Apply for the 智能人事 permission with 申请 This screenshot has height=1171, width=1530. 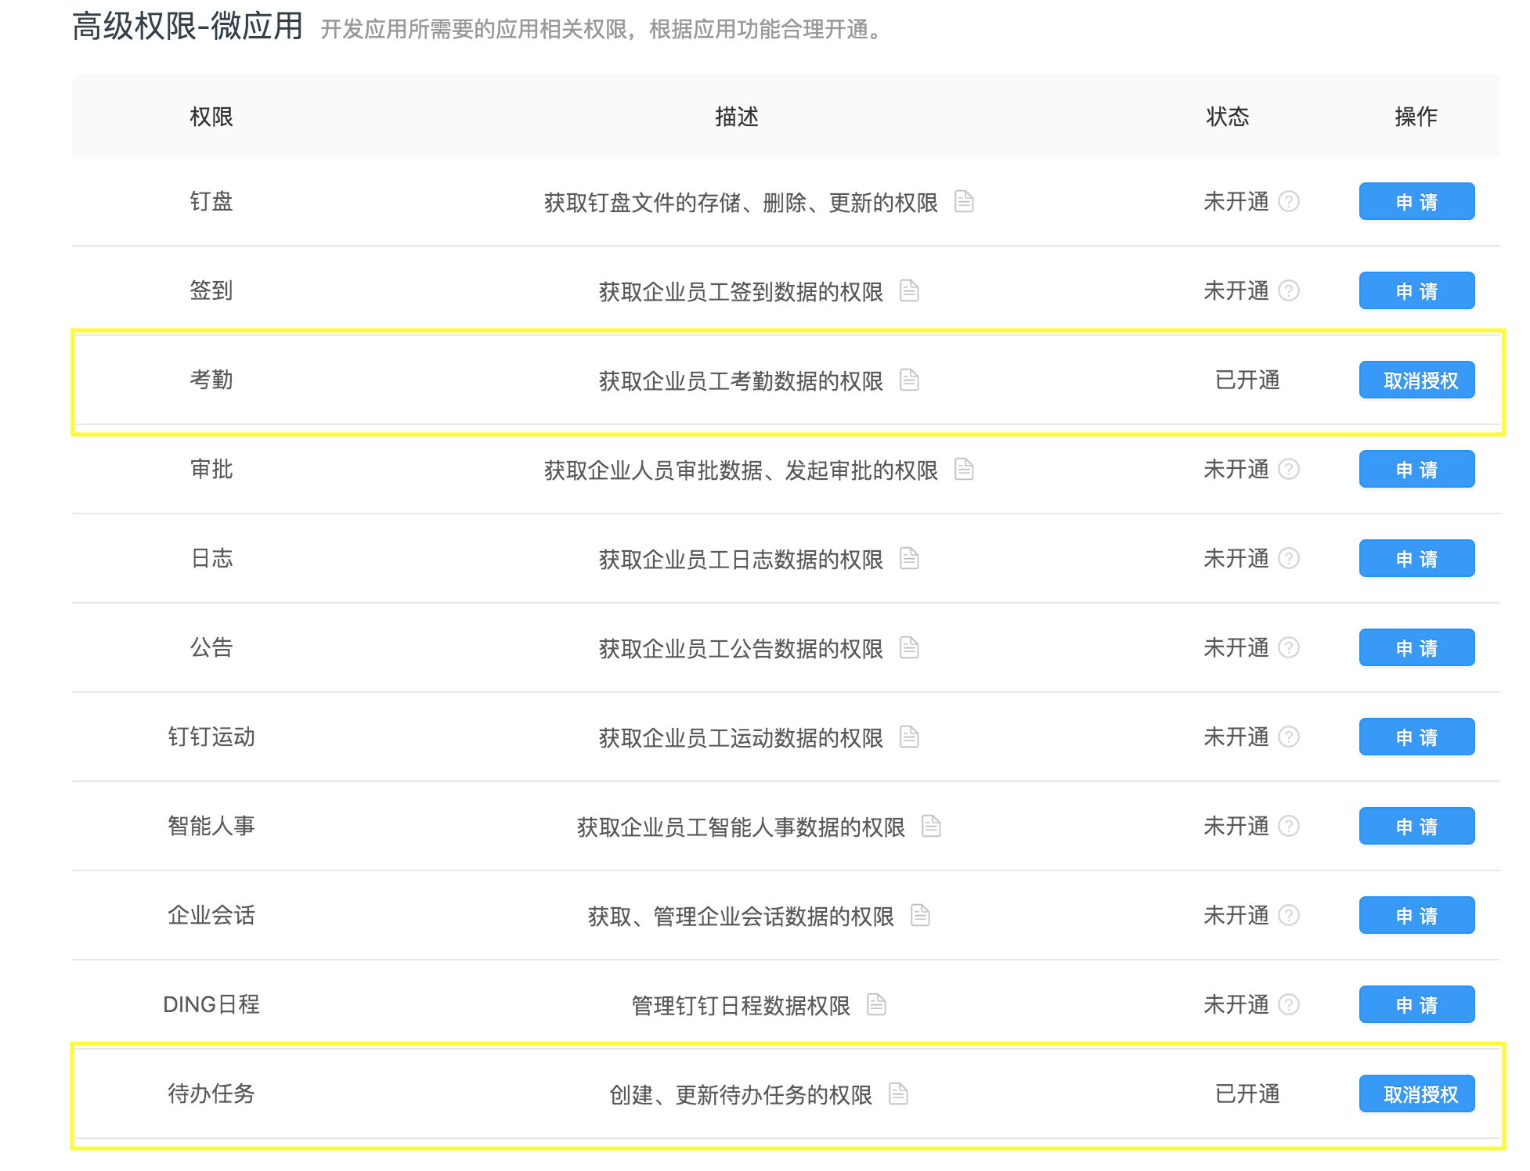coord(1416,827)
